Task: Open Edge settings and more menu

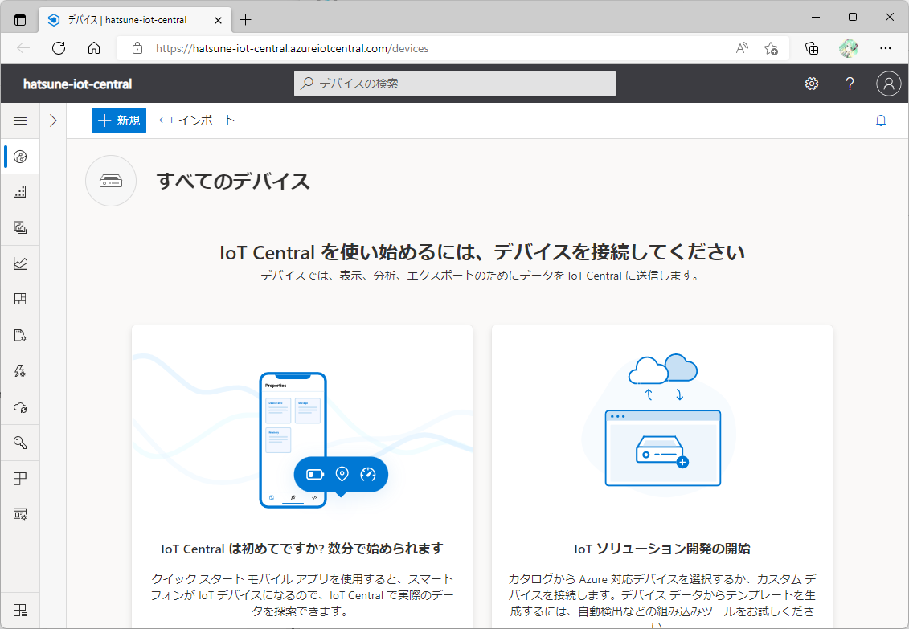Action: coord(885,48)
